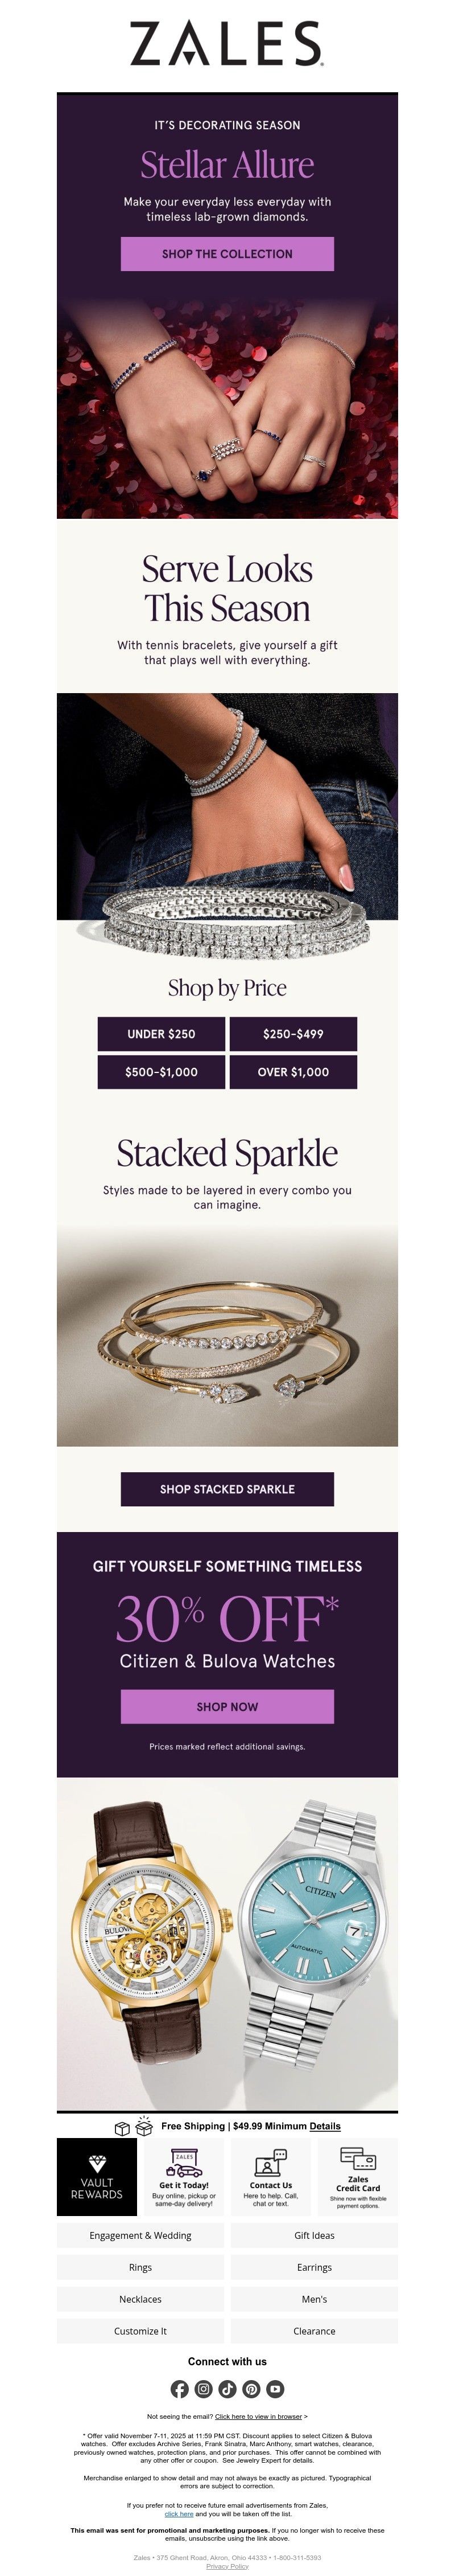This screenshot has width=455, height=2576.
Task: Open the Earrings category
Action: pyautogui.click(x=315, y=2267)
